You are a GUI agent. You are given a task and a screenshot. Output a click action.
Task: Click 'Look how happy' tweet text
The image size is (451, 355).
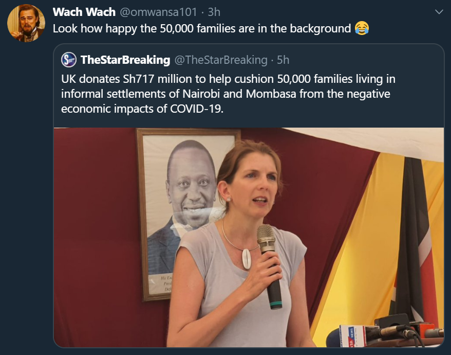[202, 28]
